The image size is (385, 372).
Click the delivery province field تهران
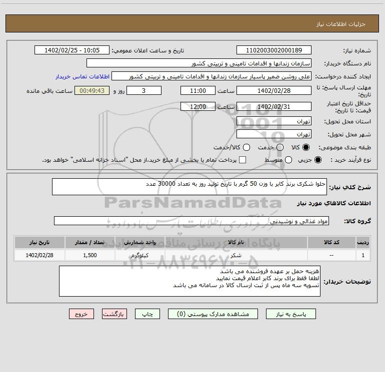[274, 121]
